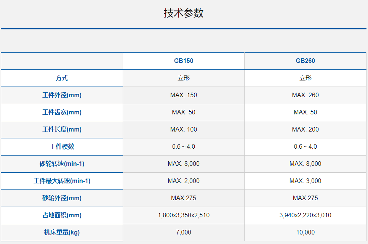Select the 工件模数 row label
This screenshot has width=368, height=244.
(62, 147)
